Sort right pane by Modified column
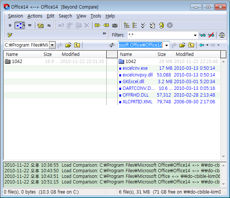 [x=197, y=54]
